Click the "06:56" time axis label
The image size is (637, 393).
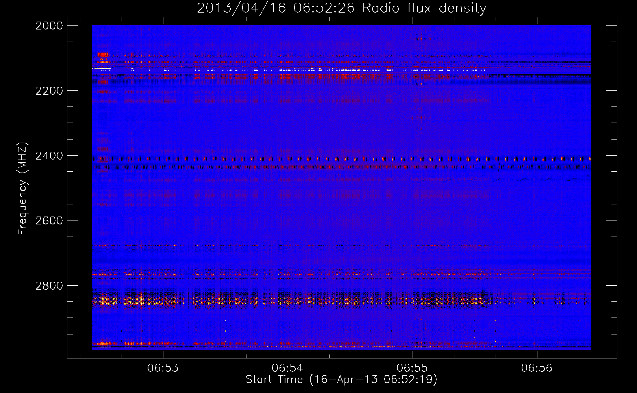click(537, 368)
